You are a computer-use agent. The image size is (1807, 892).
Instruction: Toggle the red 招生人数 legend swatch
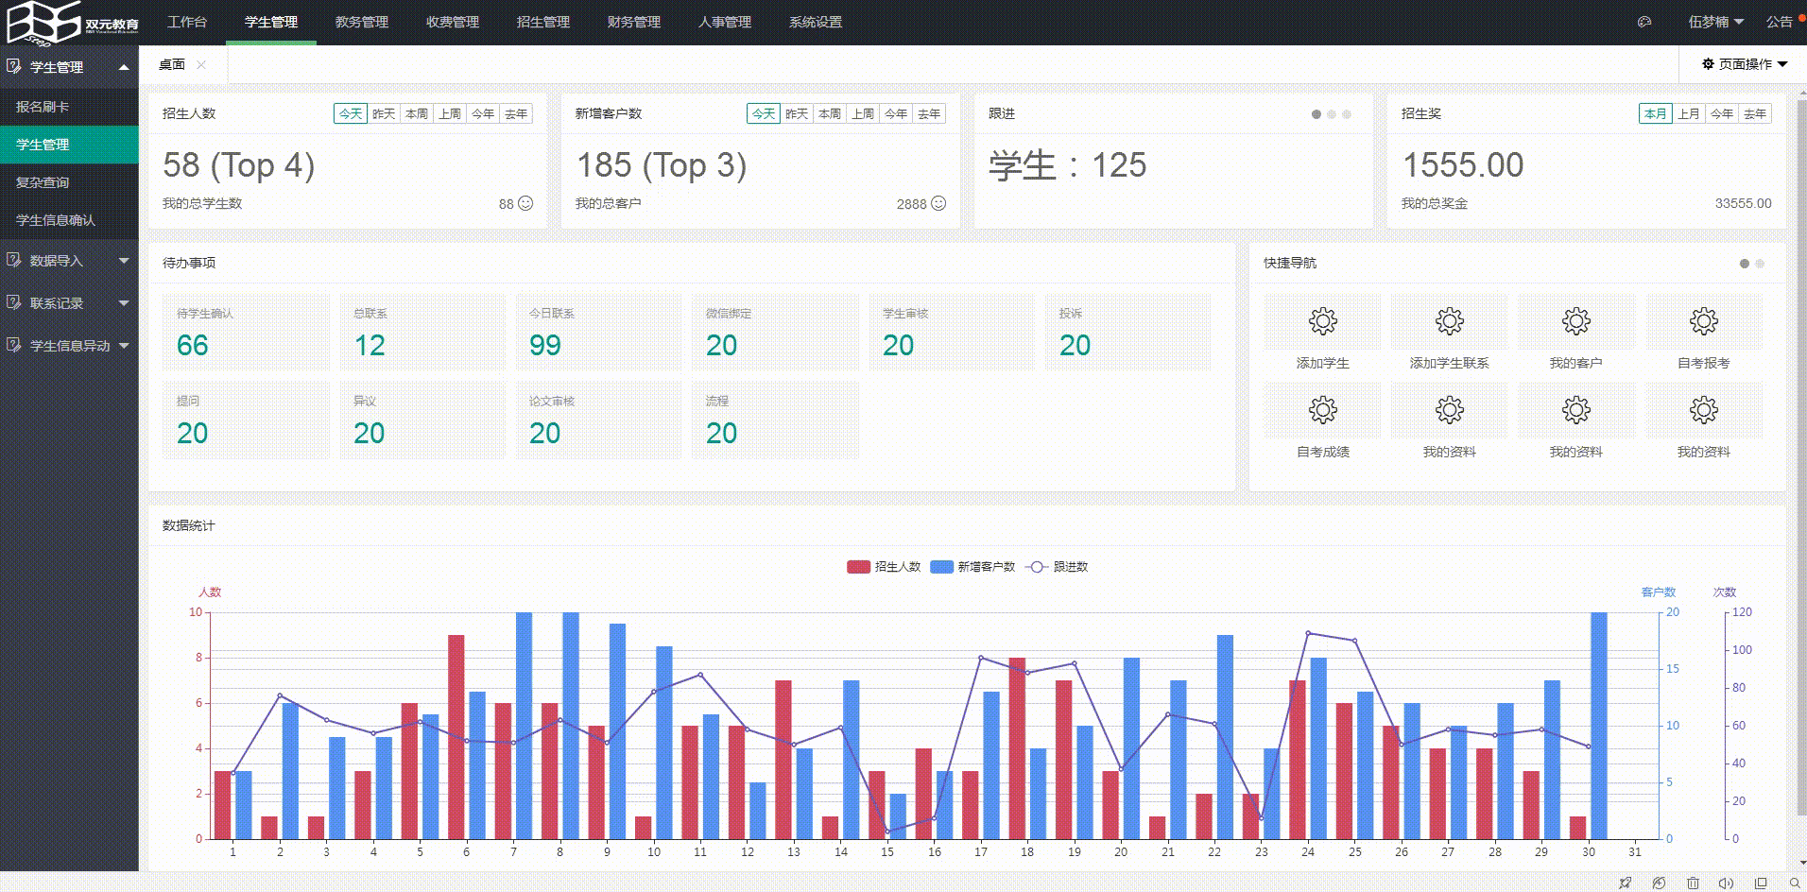coord(858,567)
